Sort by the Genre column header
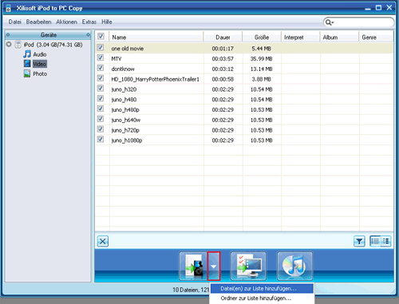The image size is (399, 304). click(x=376, y=38)
